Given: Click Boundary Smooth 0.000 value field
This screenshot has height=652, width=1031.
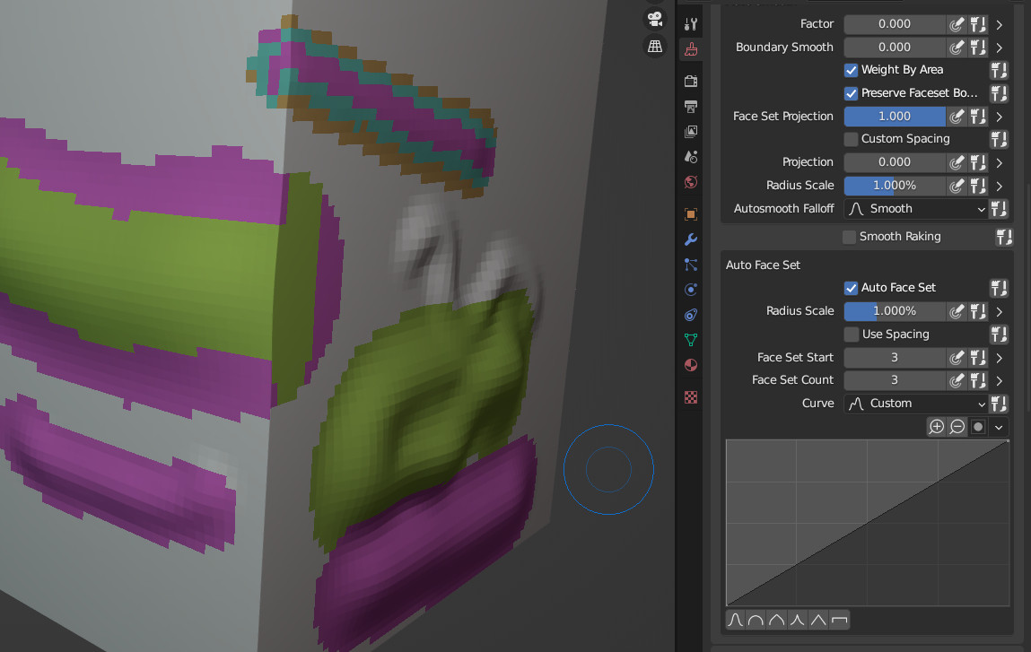Looking at the screenshot, I should point(895,48).
